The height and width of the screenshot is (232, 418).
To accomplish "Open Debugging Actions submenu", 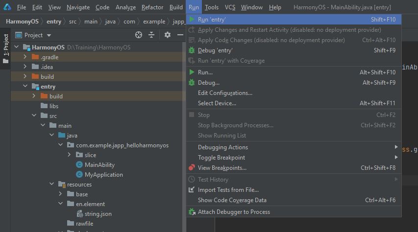I will tap(294, 147).
